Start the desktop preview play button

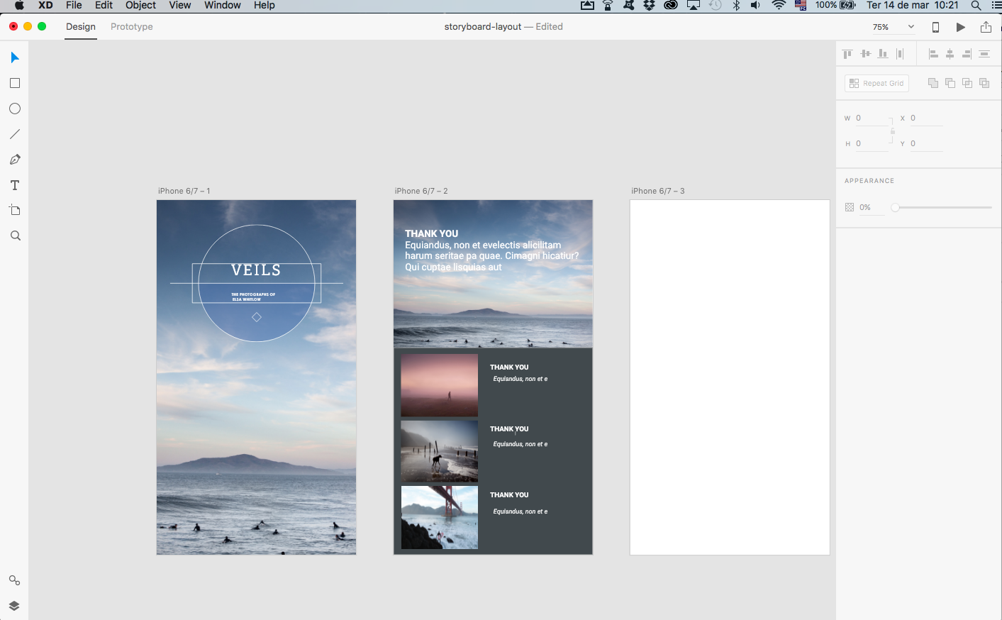tap(961, 27)
